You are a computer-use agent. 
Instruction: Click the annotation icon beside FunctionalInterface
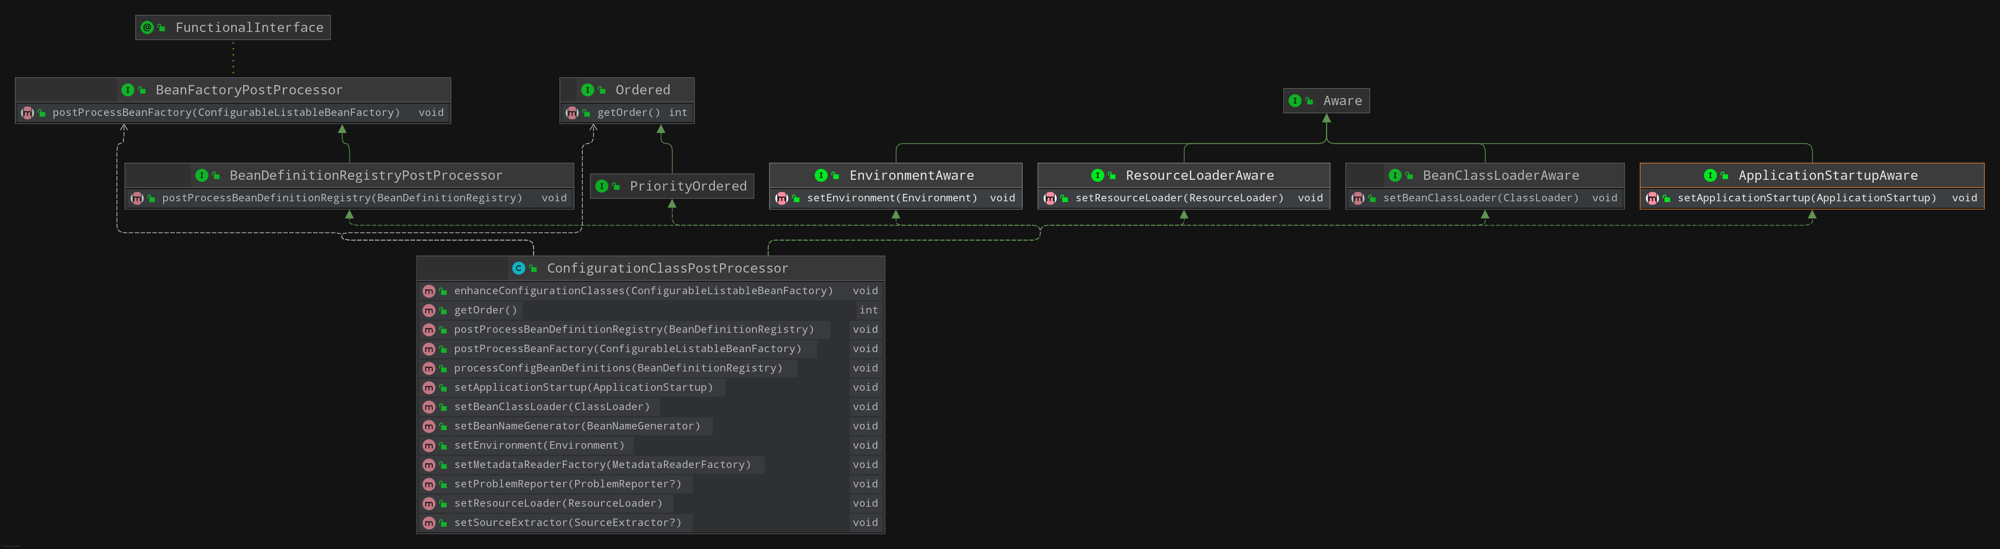[147, 28]
